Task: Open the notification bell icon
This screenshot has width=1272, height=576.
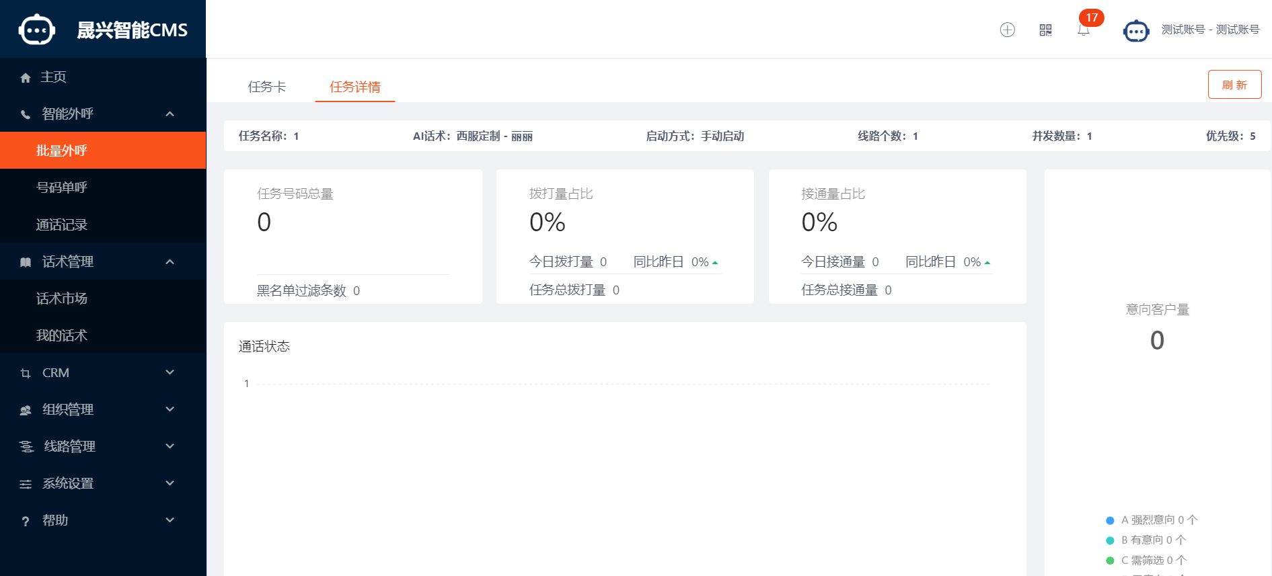Action: 1083,31
